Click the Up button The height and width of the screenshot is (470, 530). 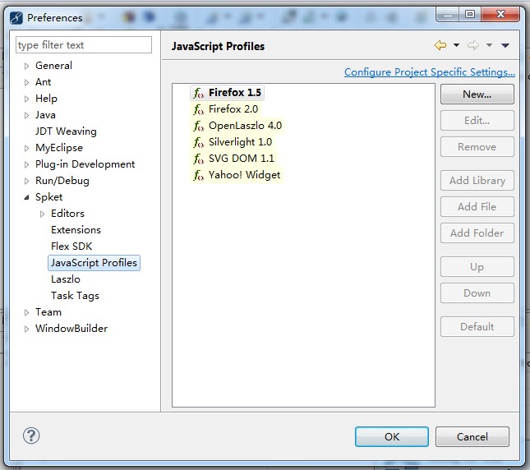(x=477, y=267)
